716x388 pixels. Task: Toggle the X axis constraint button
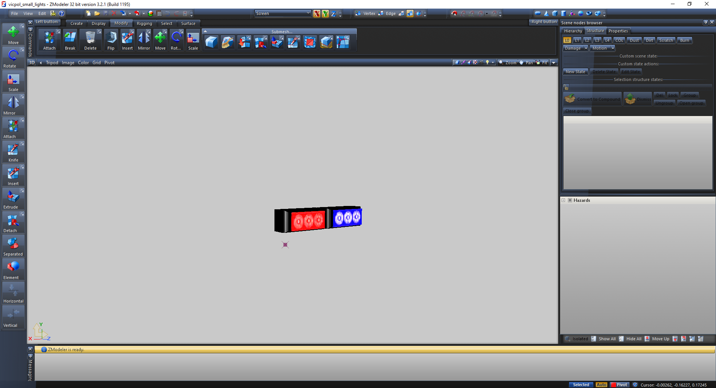[x=317, y=14]
